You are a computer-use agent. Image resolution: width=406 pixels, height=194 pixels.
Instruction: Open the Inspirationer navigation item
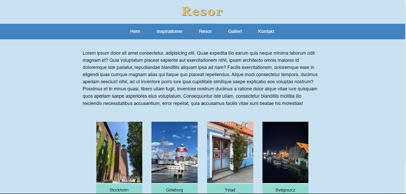pos(170,32)
